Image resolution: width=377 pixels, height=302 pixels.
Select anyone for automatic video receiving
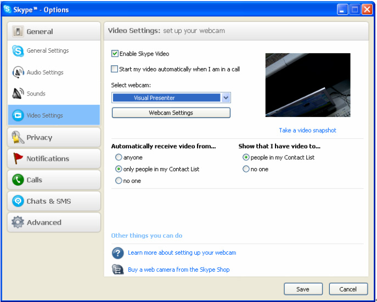click(x=119, y=157)
